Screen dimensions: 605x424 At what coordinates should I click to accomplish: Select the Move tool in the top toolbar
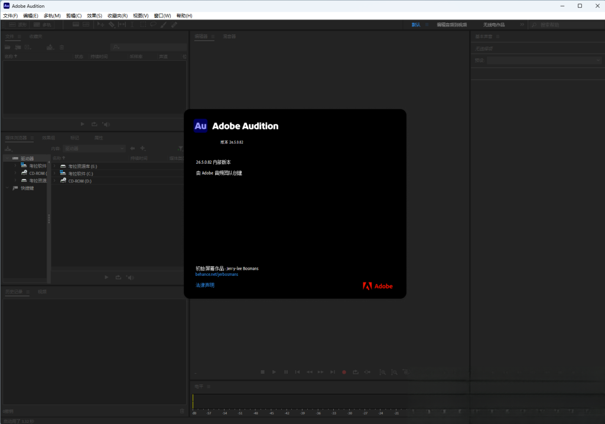point(100,24)
